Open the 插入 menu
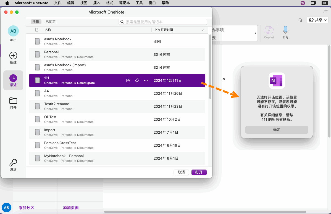 (x=97, y=3)
